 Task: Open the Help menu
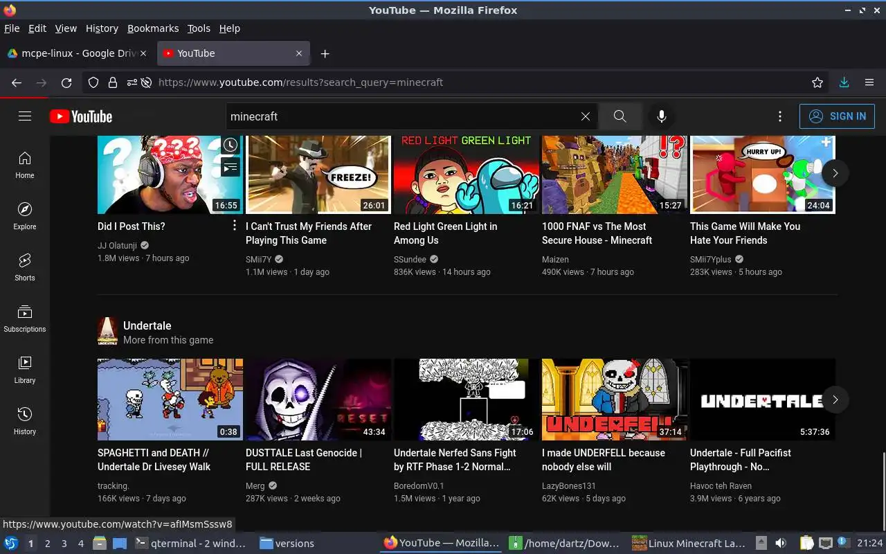click(x=230, y=28)
